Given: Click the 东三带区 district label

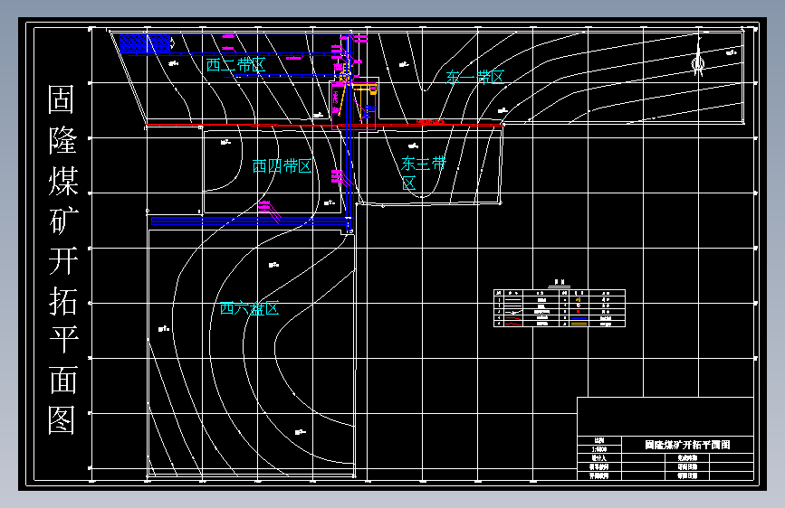Looking at the screenshot, I should click(423, 173).
